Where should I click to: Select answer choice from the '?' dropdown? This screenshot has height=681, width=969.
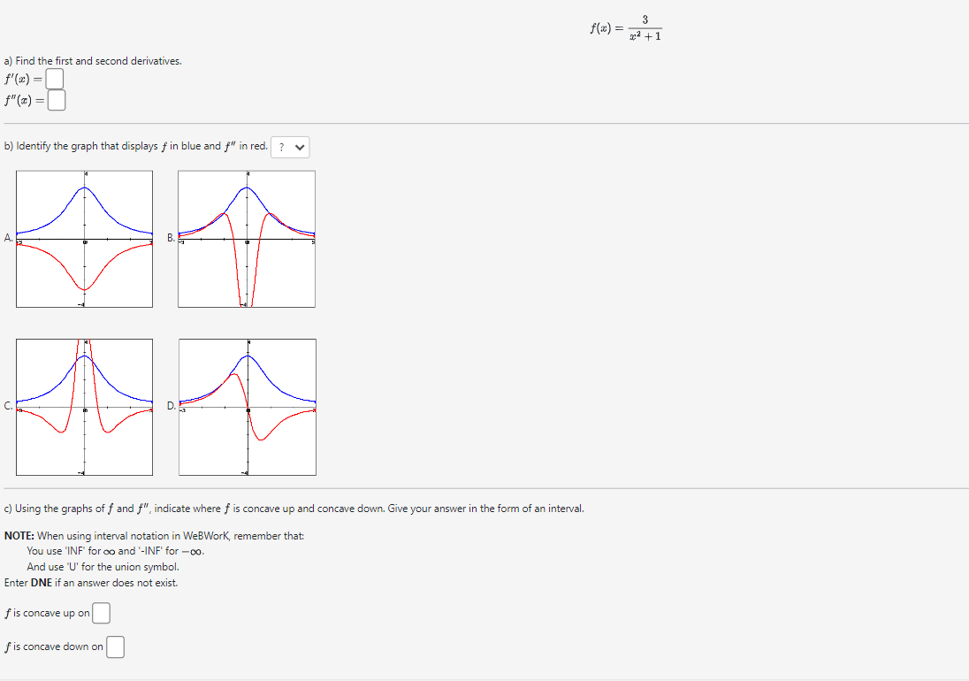pos(290,147)
